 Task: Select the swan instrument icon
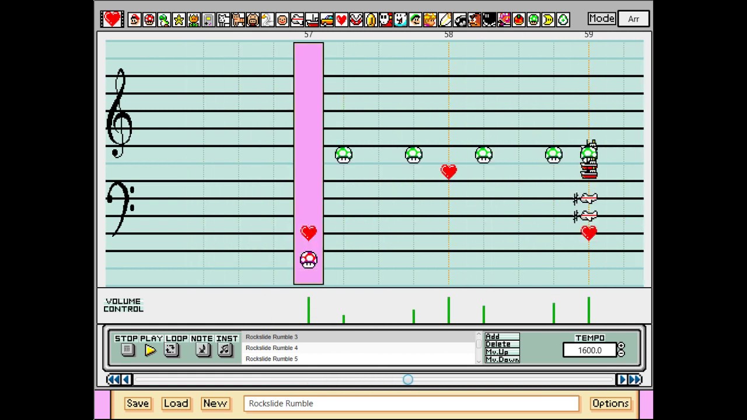point(267,20)
